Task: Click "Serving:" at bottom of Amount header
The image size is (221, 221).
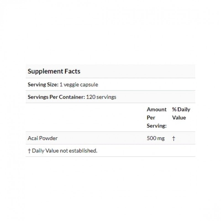Action: [x=156, y=126]
